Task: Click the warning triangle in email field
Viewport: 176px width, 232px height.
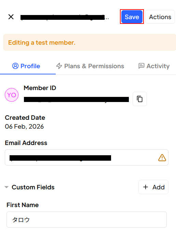Action: pos(162,158)
